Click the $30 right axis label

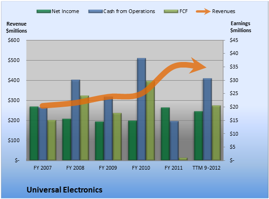pyautogui.click(x=234, y=80)
